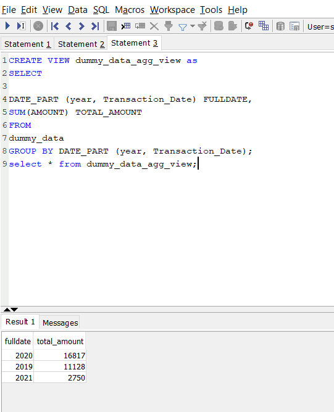Screen dimensions: 334x412
Task: Open the Messages tab
Action: [x=61, y=323]
